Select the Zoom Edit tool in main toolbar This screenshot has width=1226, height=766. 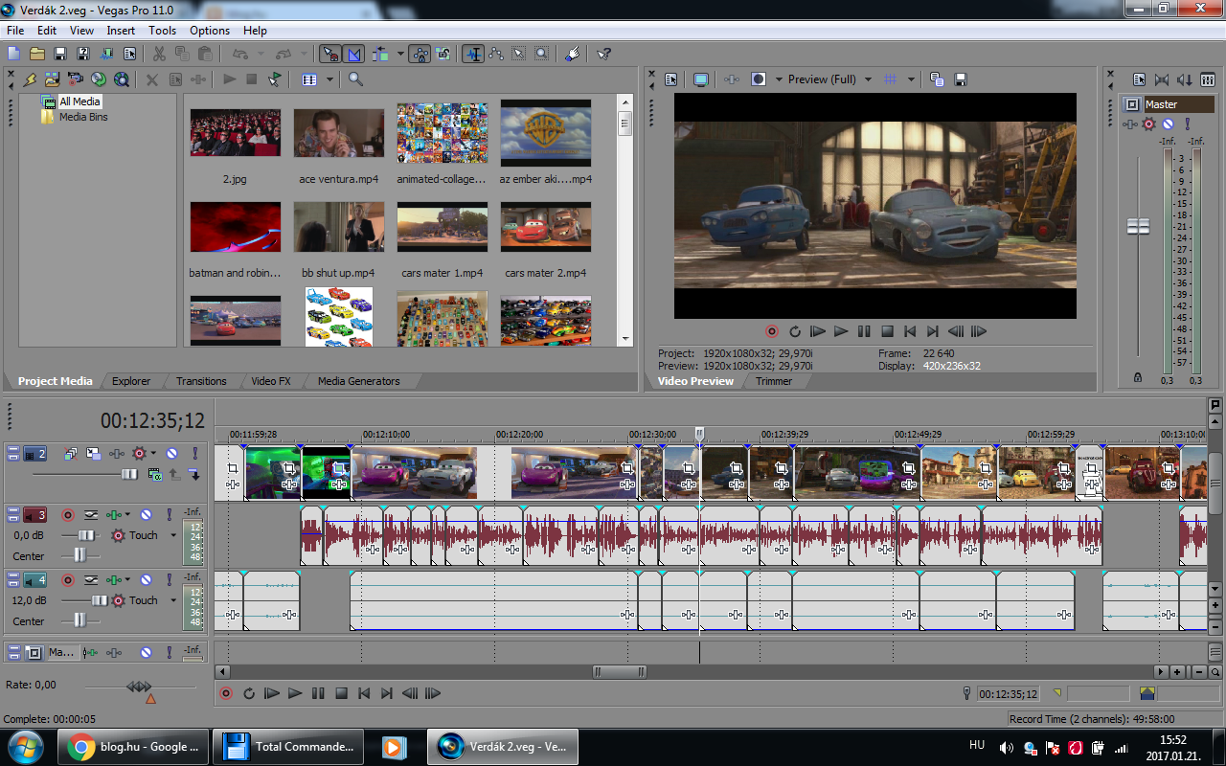[542, 54]
